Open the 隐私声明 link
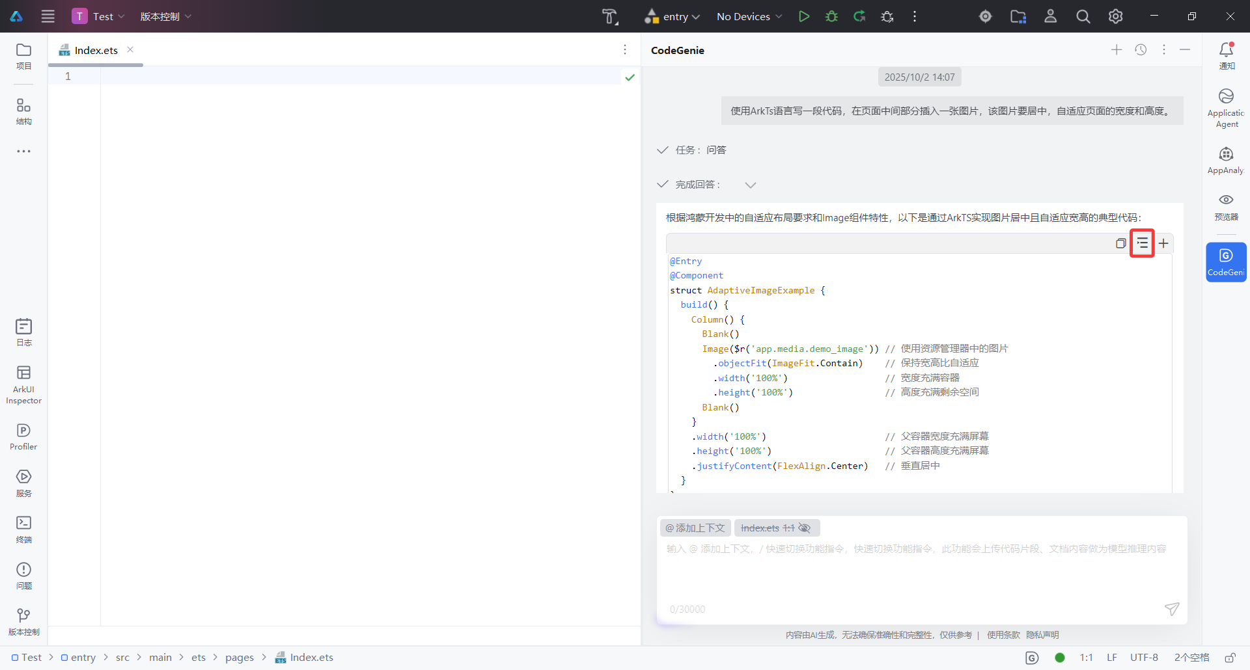The height and width of the screenshot is (670, 1250). pyautogui.click(x=1042, y=635)
